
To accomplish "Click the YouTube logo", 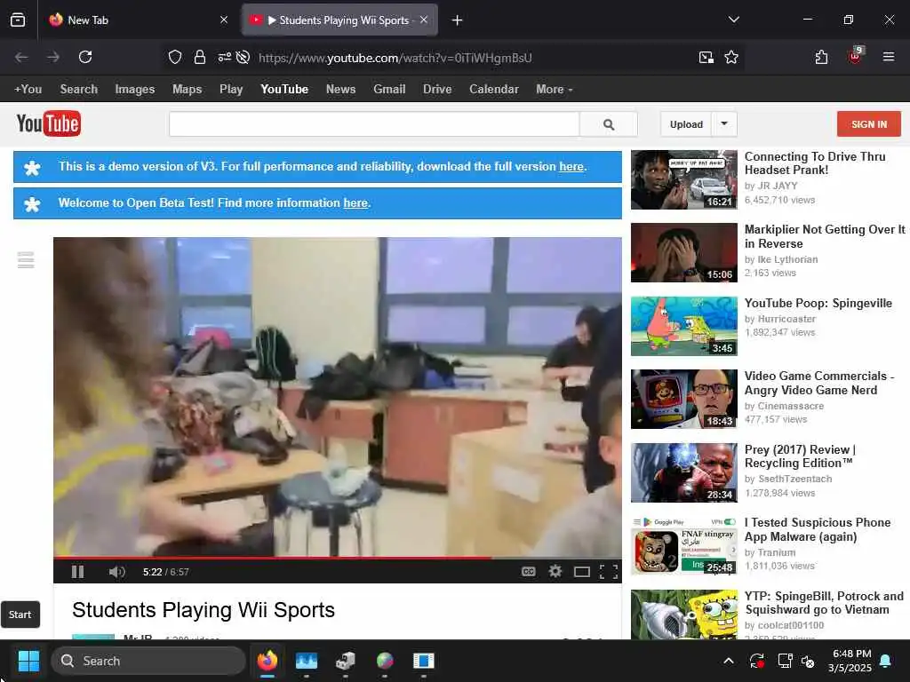I will pyautogui.click(x=49, y=123).
